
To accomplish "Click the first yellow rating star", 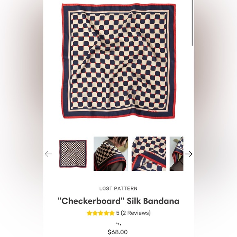I will pos(89,213).
